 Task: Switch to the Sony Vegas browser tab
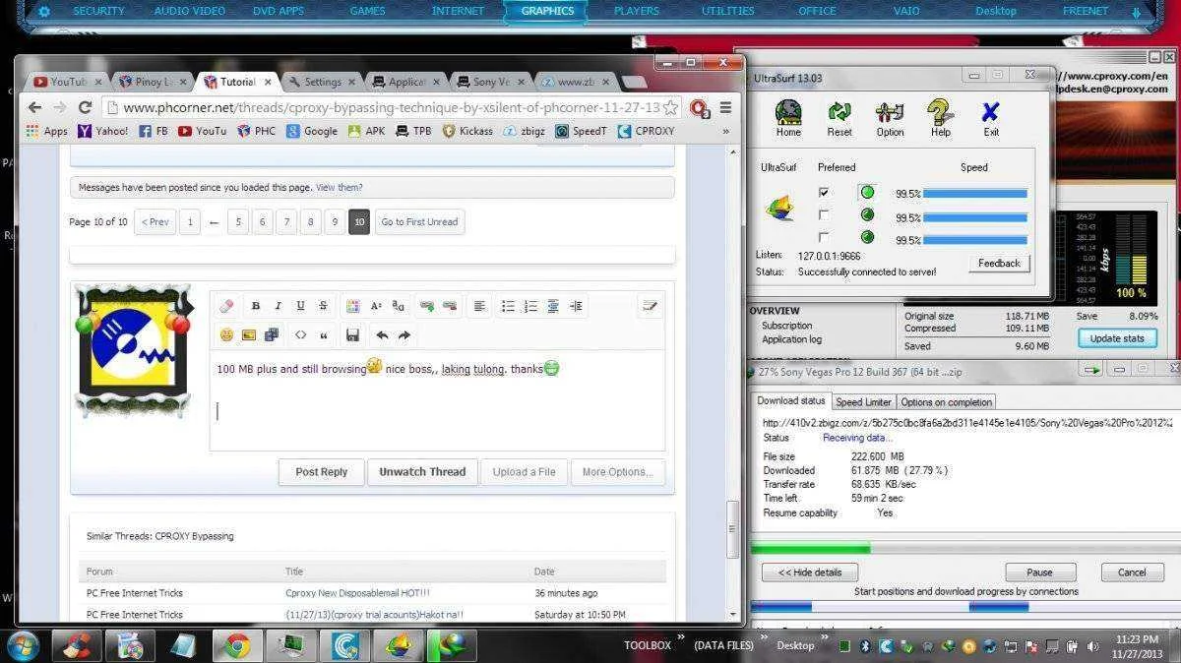(490, 82)
